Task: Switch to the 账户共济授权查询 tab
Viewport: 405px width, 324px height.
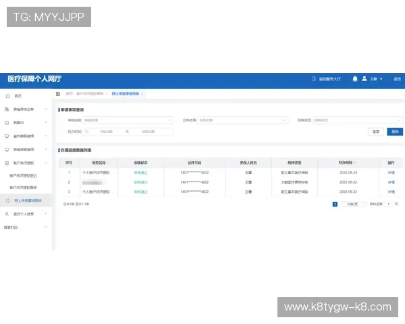Action: [90, 93]
